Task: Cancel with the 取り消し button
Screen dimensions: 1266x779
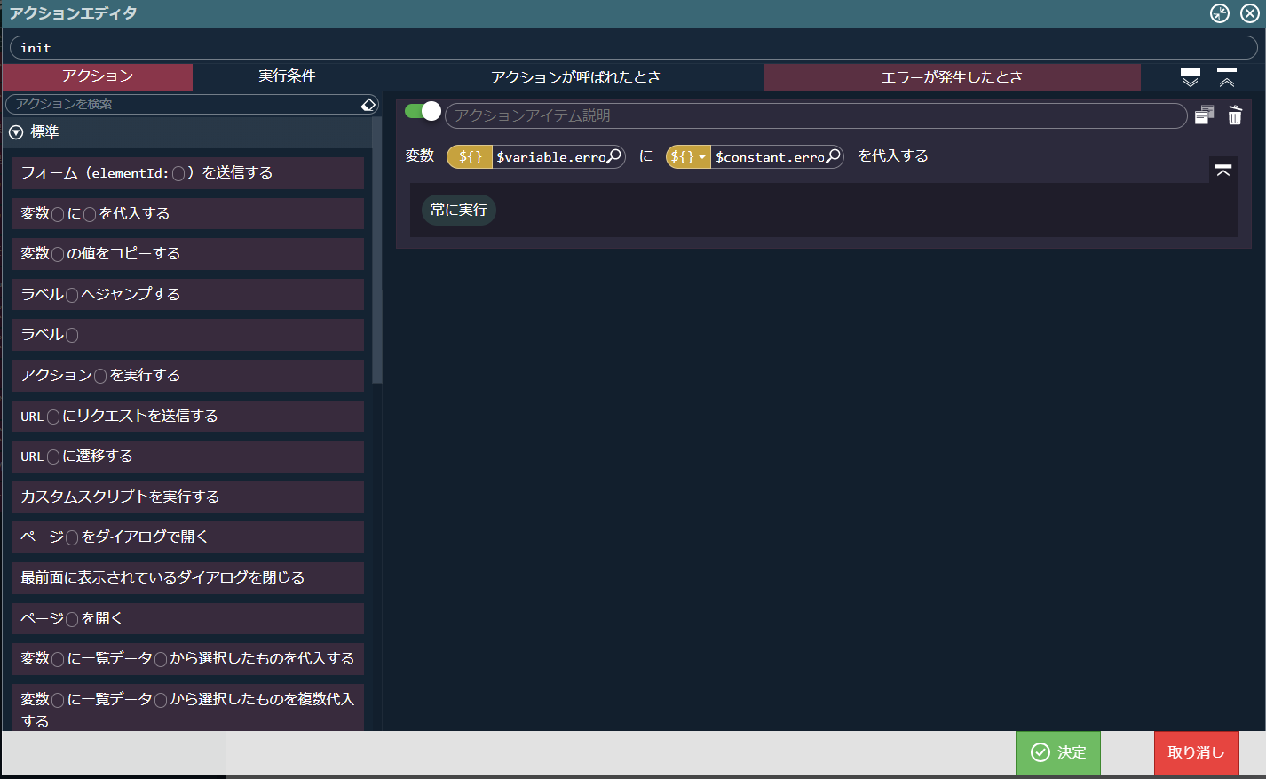Action: click(x=1196, y=752)
